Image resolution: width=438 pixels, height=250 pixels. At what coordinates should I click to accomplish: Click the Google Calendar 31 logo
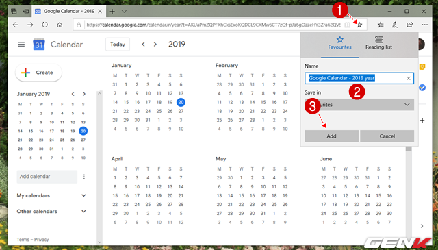coord(39,45)
